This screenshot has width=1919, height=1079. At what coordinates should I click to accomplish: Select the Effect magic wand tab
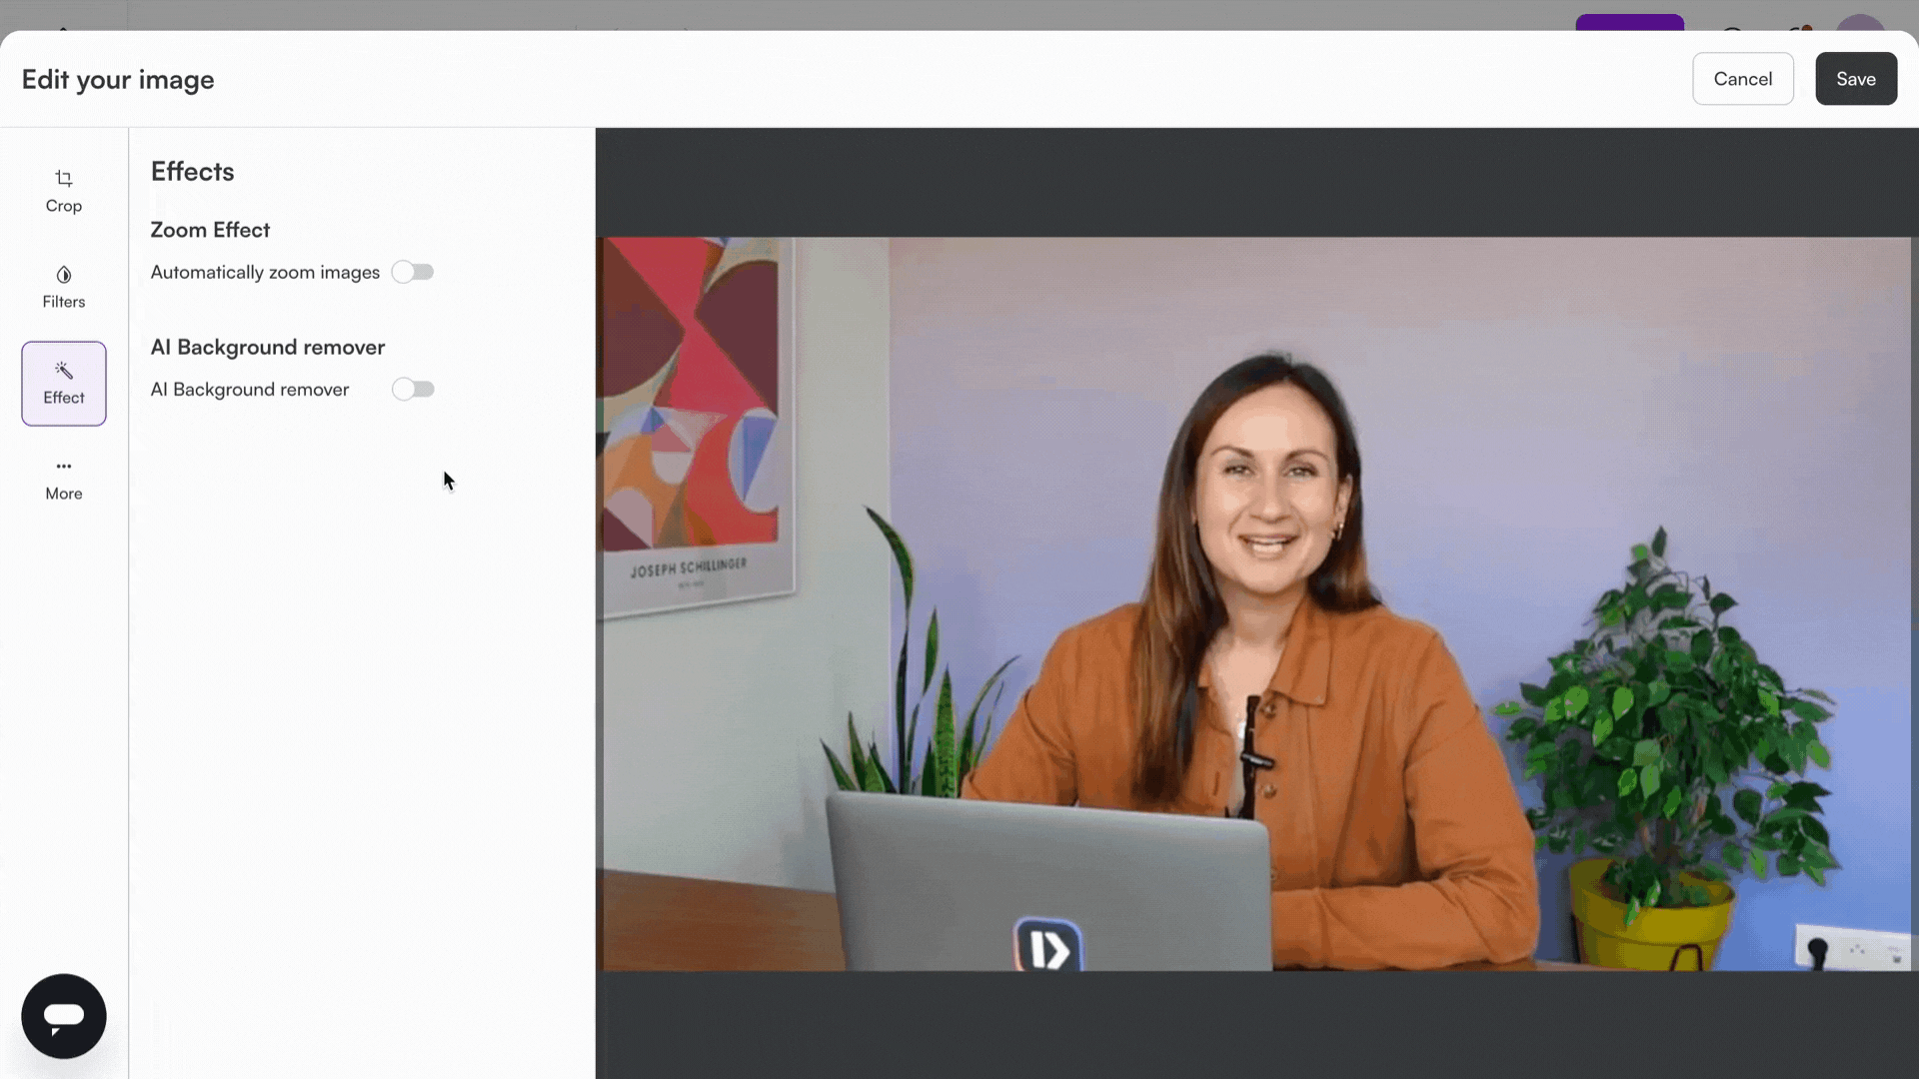tap(63, 384)
